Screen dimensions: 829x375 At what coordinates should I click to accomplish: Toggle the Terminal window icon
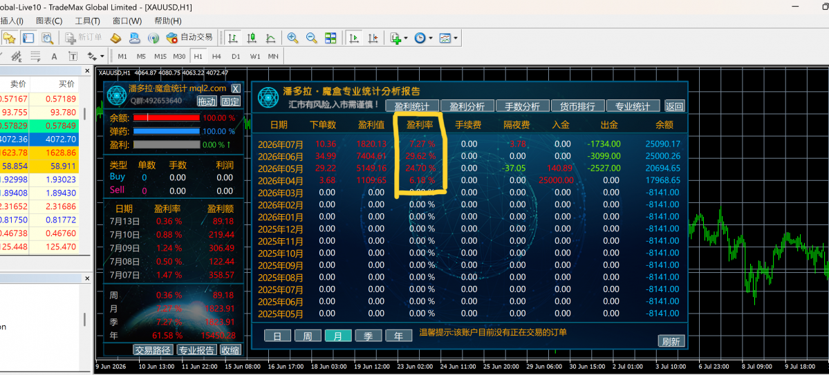pyautogui.click(x=28, y=37)
